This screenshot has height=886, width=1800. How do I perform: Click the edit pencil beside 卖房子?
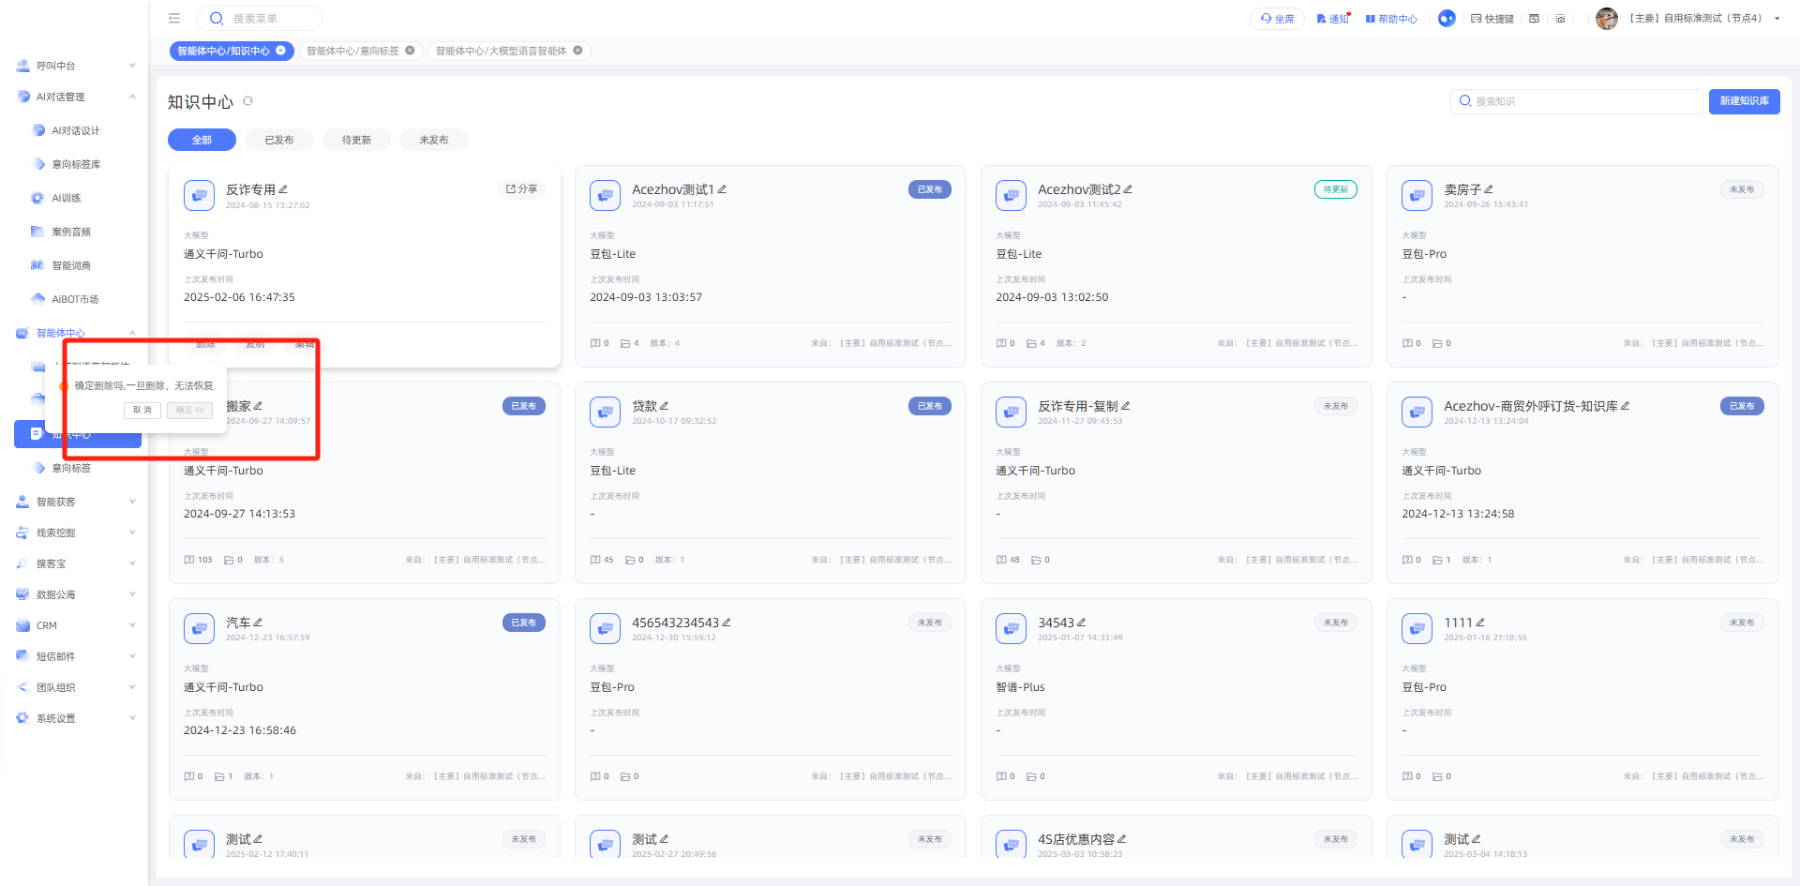click(1489, 189)
